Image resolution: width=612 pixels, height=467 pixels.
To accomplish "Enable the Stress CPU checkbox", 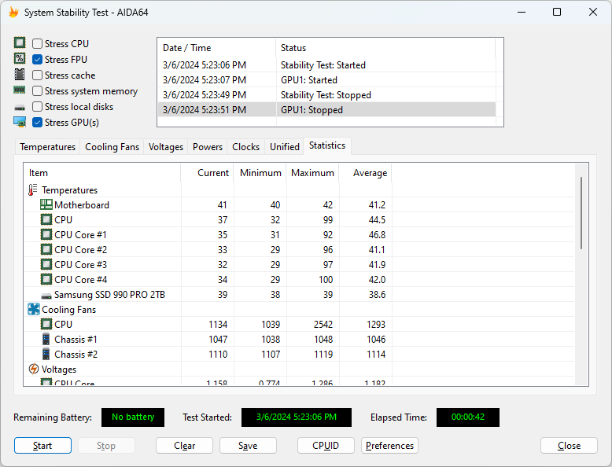I will click(38, 44).
